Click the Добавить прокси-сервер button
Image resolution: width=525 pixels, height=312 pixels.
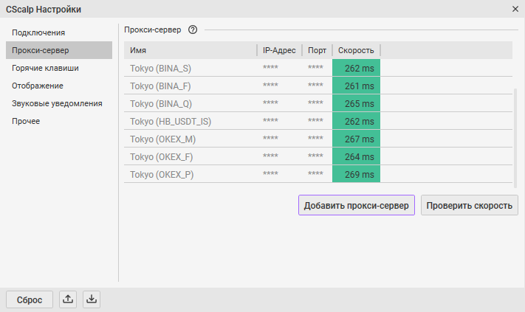(357, 205)
